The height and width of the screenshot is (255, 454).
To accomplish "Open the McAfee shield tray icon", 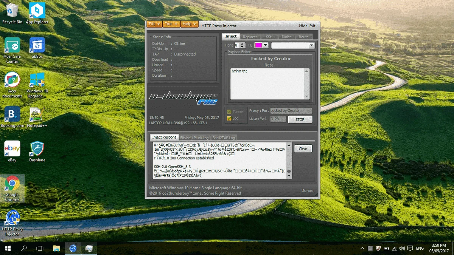I will (378, 248).
